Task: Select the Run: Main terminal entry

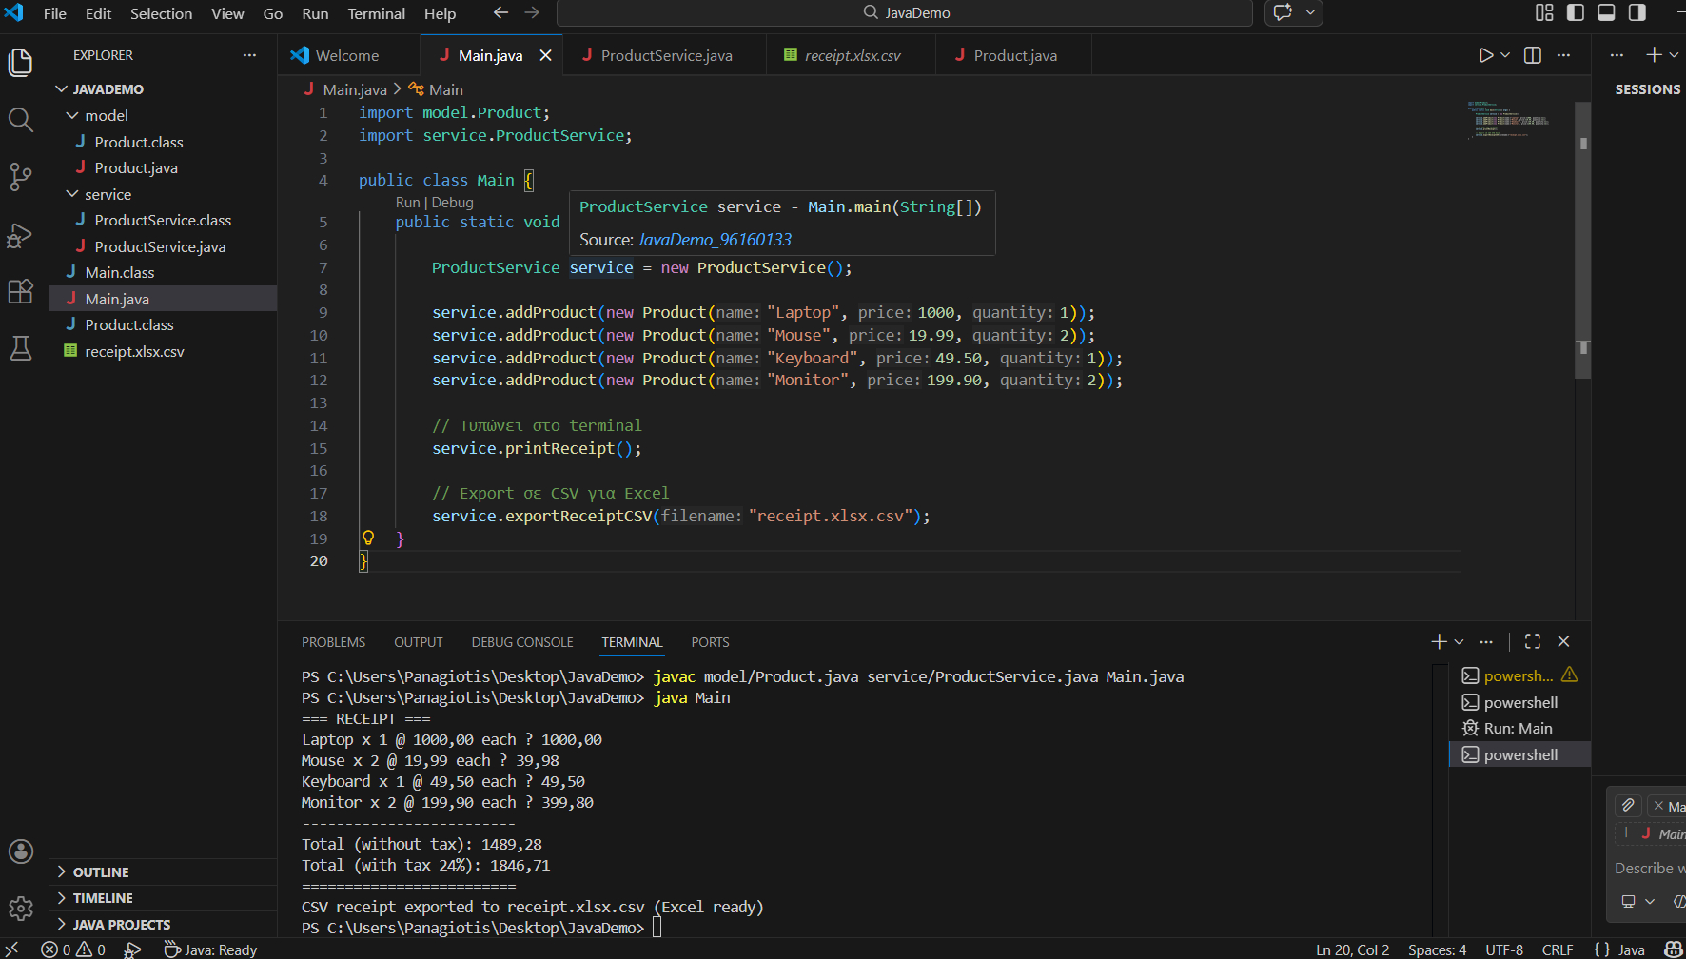Action: pyautogui.click(x=1519, y=728)
